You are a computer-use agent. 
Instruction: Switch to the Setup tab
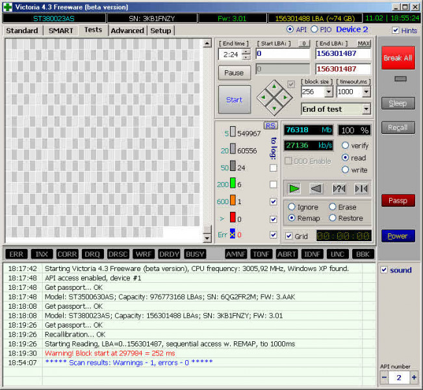pos(160,31)
